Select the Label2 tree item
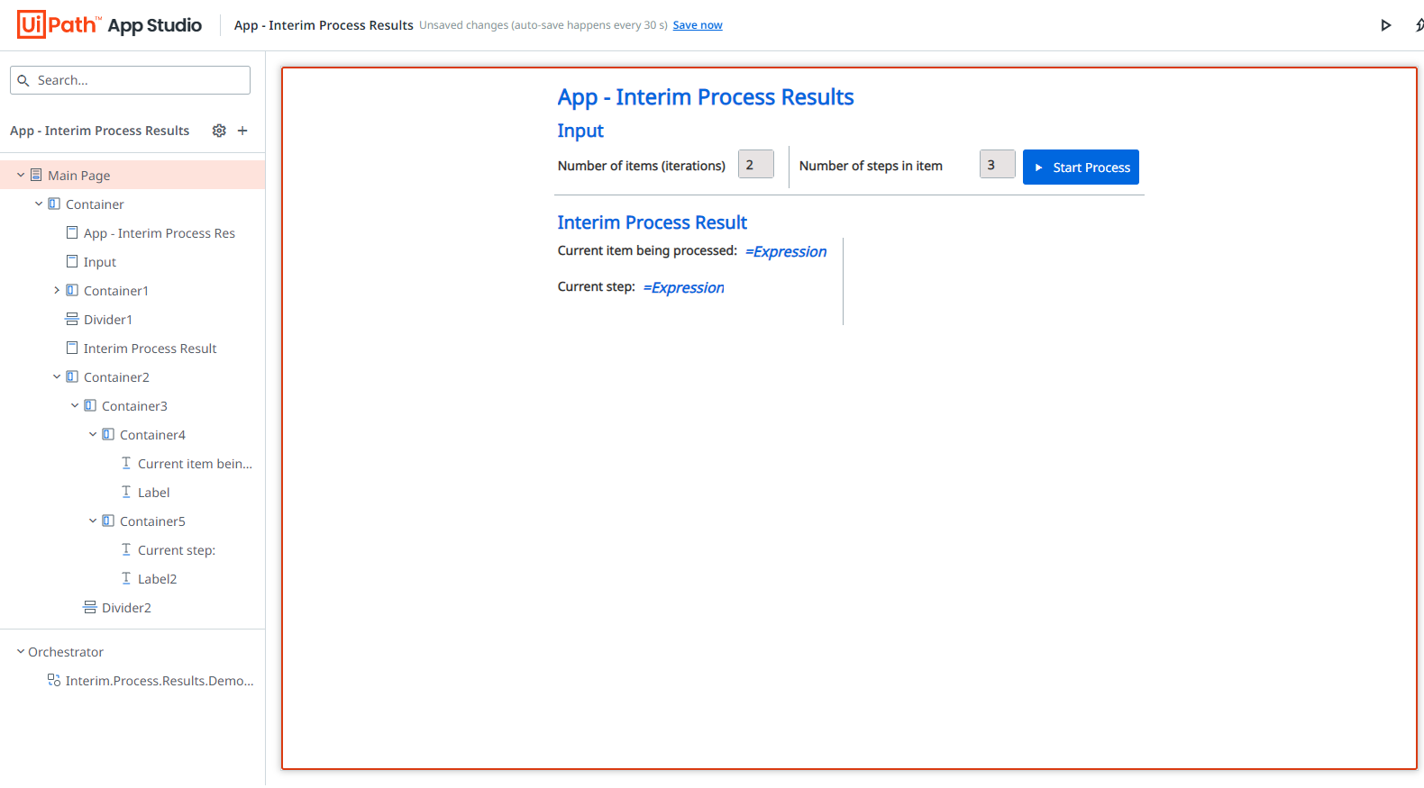 tap(157, 579)
